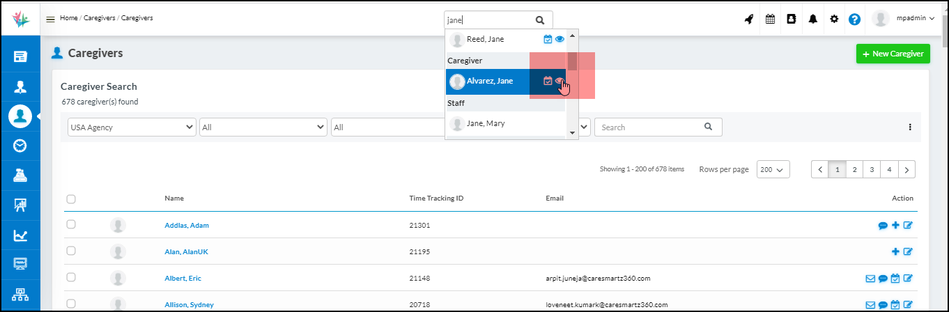949x312 pixels.
Task: Open the Clients icon in left sidebar
Action: [20, 86]
